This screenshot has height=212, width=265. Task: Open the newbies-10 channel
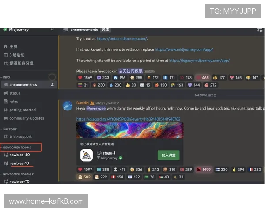(x=19, y=163)
